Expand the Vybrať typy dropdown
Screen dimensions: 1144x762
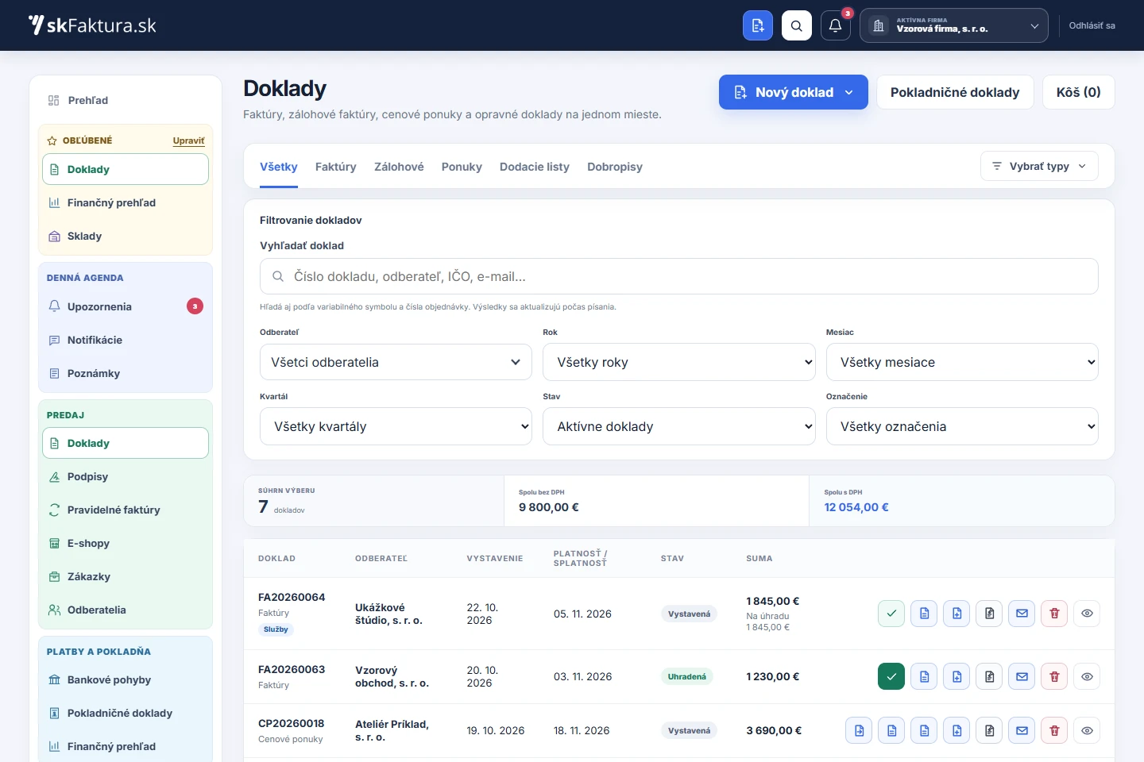(1039, 166)
